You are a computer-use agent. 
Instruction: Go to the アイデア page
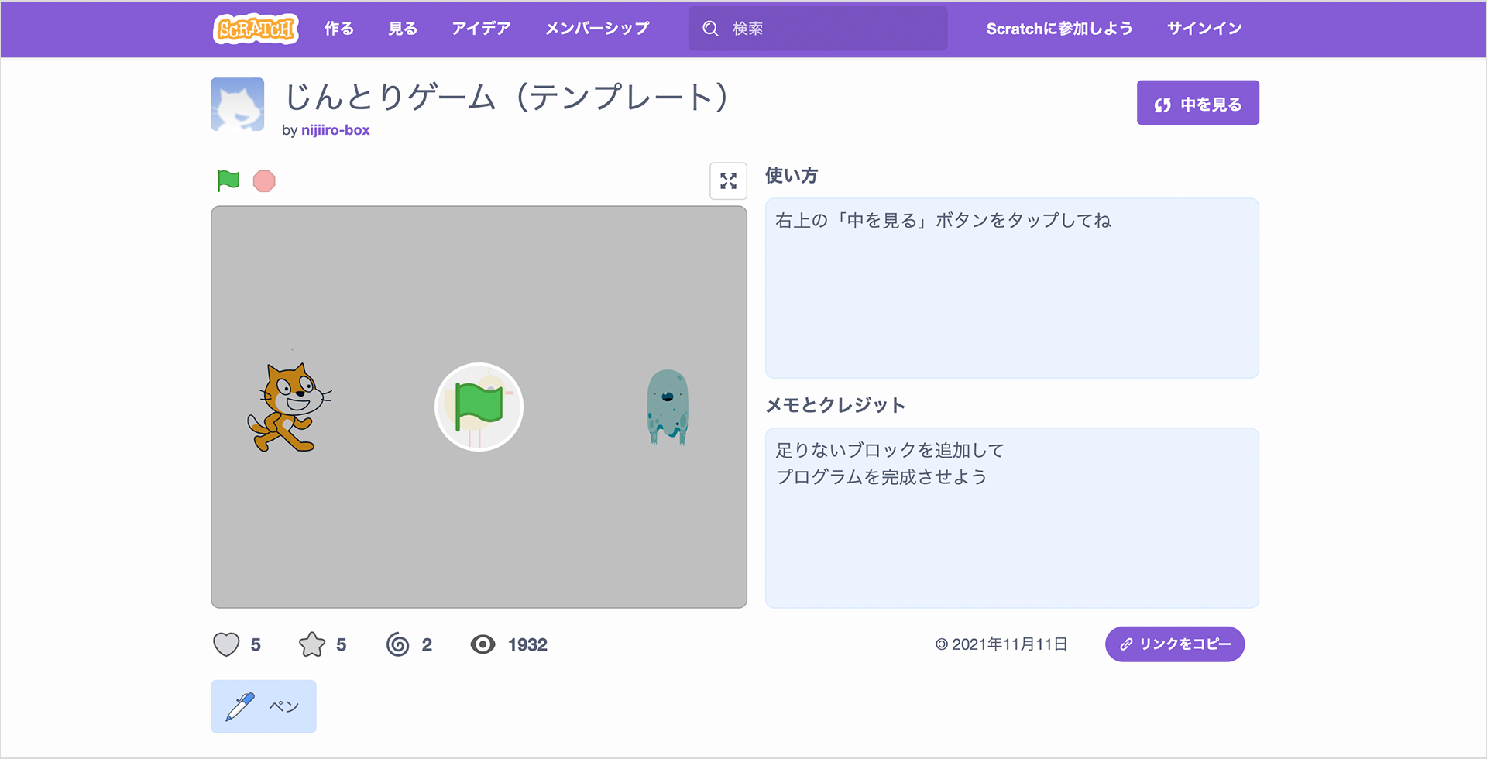point(481,29)
